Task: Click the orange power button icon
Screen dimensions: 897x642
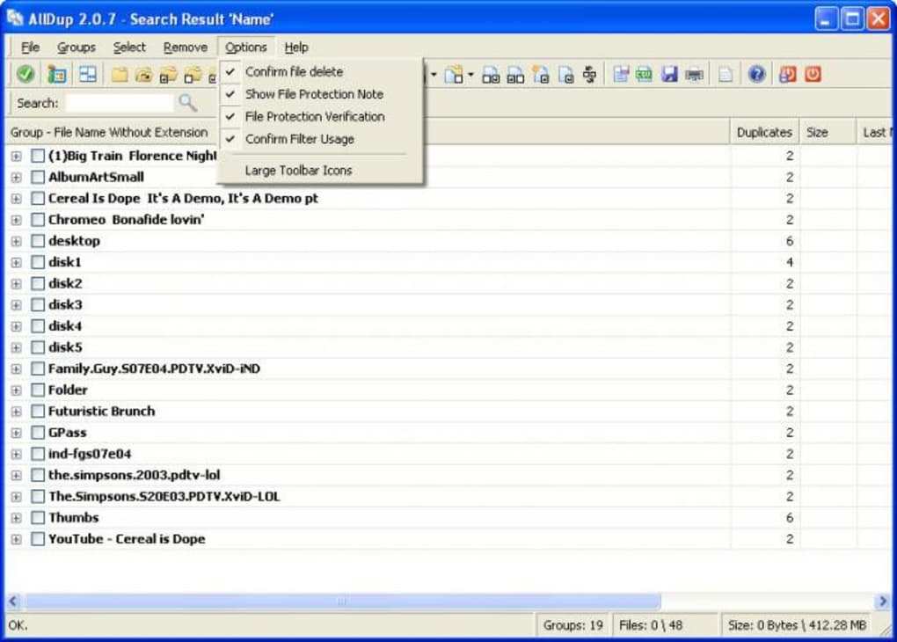Action: 813,75
